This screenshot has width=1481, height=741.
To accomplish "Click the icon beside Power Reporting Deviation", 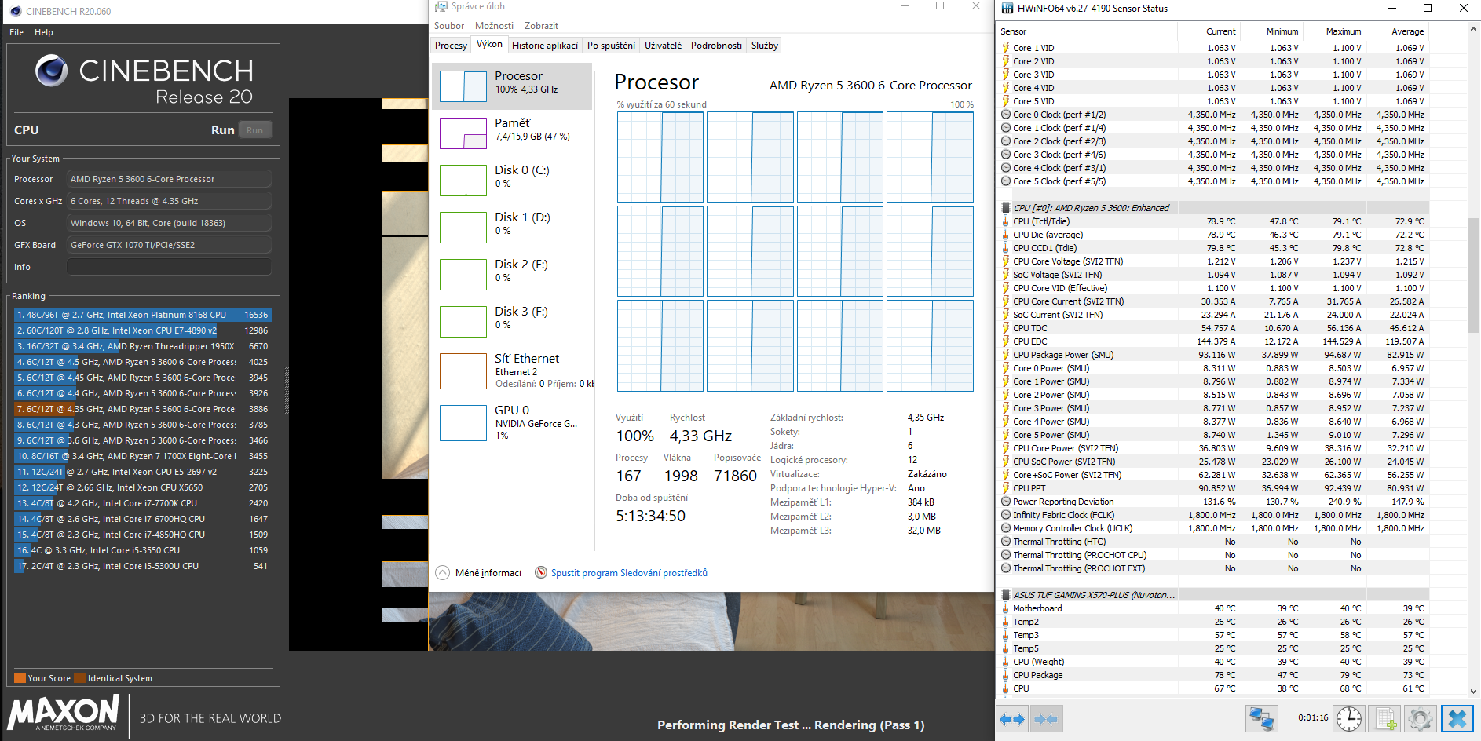I will point(1006,502).
